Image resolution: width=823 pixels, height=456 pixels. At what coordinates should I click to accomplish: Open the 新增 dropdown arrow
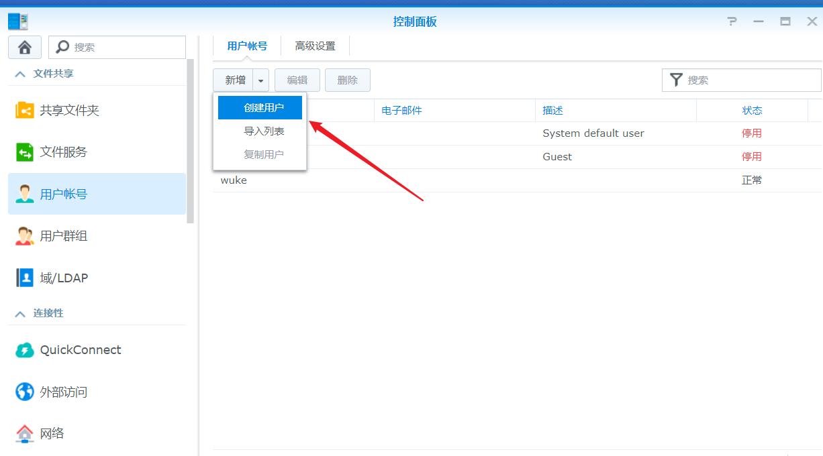[x=262, y=80]
